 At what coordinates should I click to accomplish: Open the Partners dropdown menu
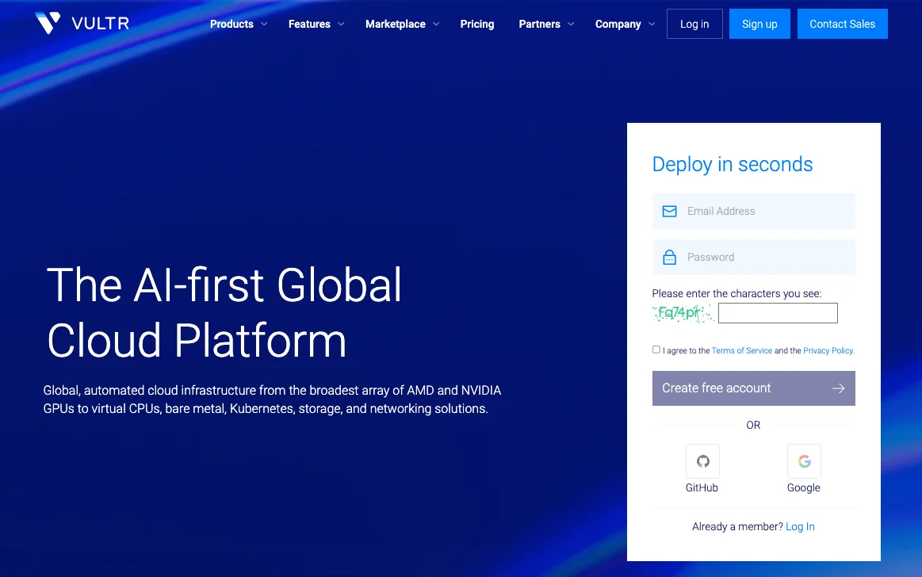click(x=546, y=24)
